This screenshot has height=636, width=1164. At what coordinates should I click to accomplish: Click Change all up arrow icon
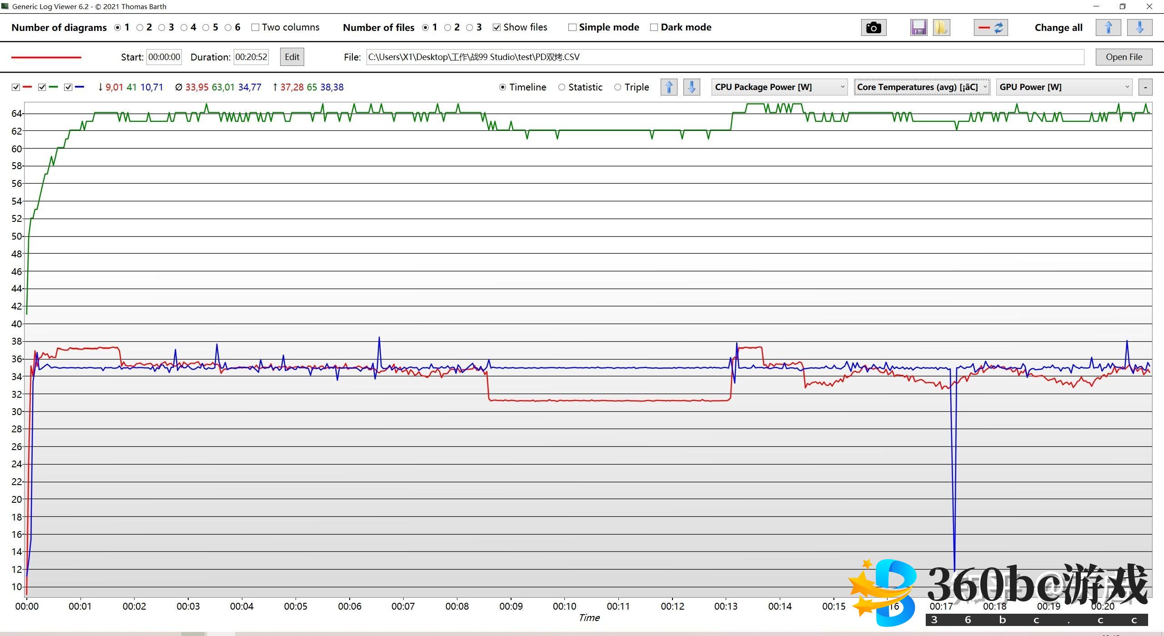coord(1108,28)
